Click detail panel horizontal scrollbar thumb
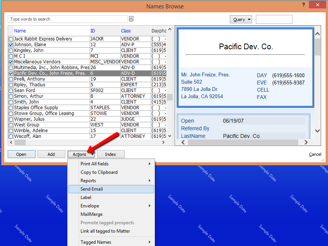Image resolution: width=328 pixels, height=246 pixels. coord(243,142)
